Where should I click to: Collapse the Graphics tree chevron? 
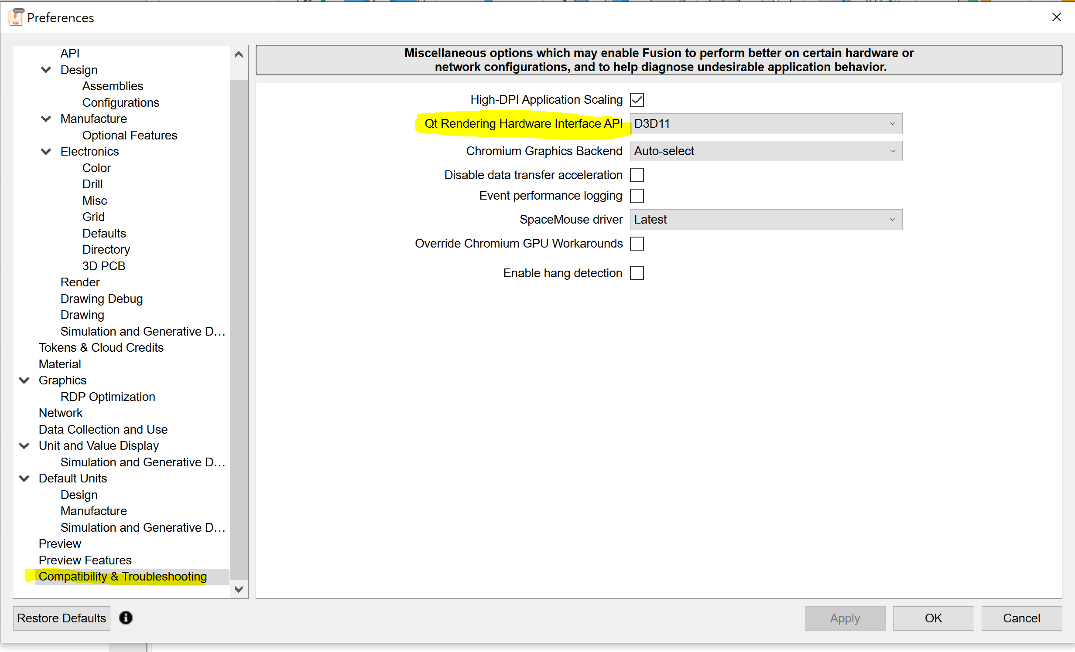24,380
